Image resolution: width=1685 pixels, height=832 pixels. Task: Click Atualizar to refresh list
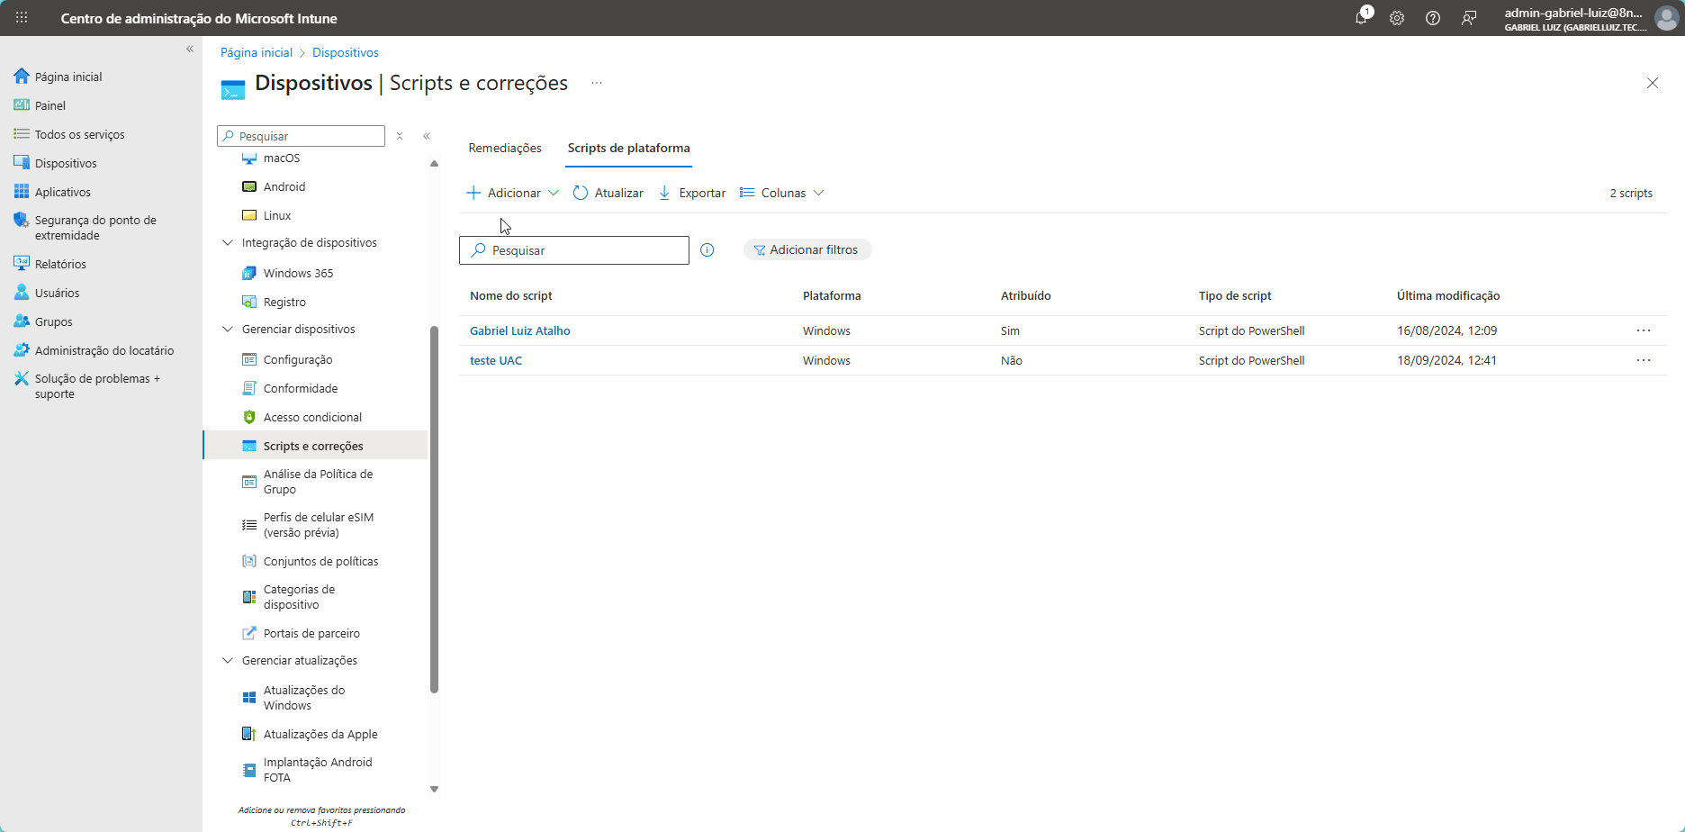608,193
